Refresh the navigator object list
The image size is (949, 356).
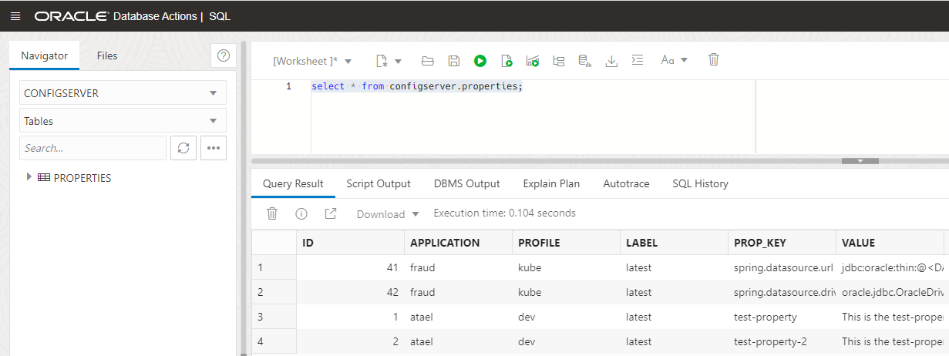pos(183,148)
